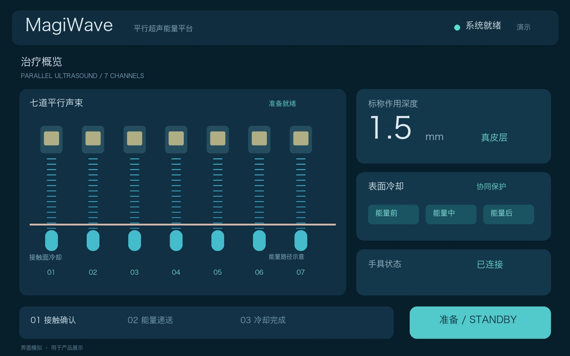The height and width of the screenshot is (356, 570).
Task: Select the channel 07 transducer square
Action: point(301,138)
